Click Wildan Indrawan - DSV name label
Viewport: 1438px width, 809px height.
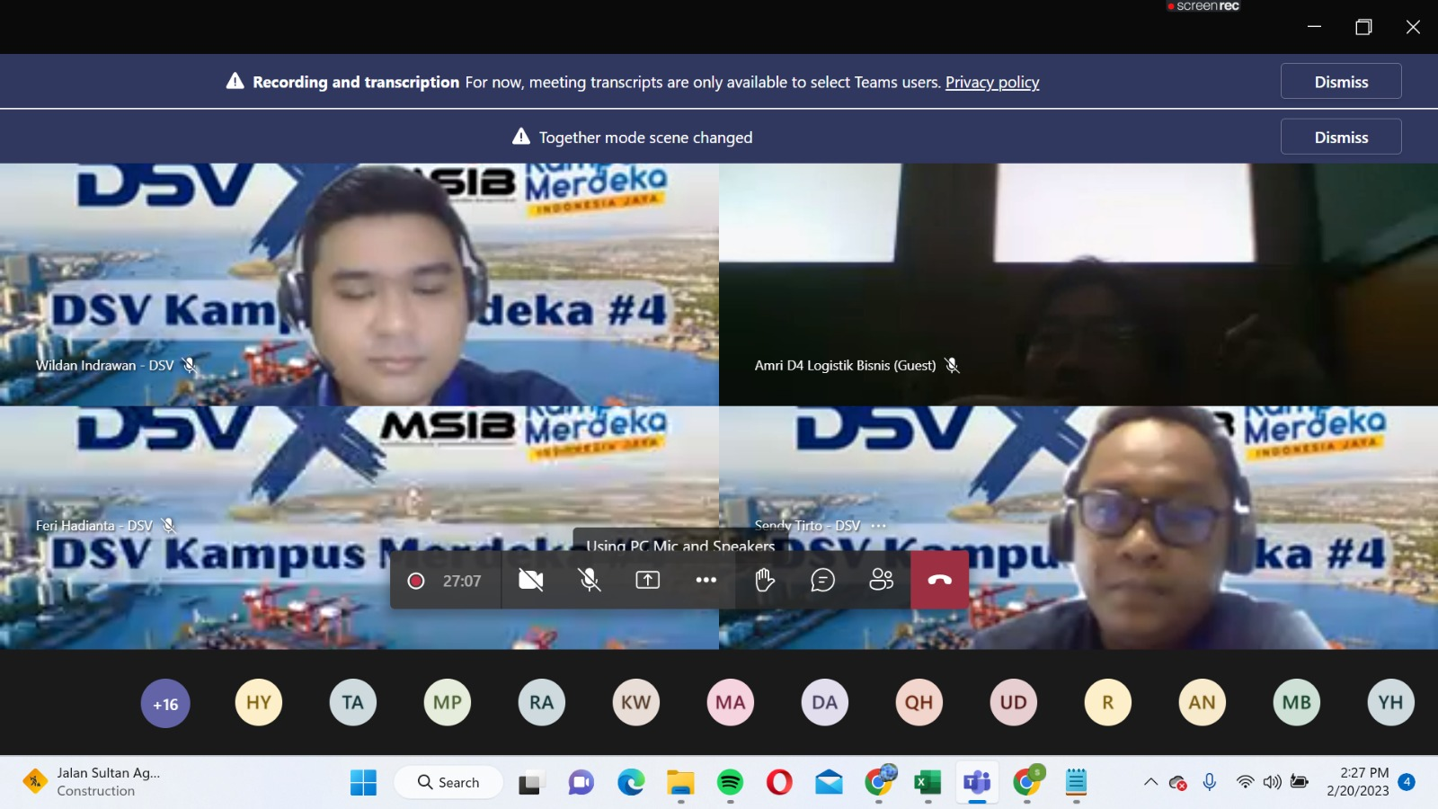105,366
